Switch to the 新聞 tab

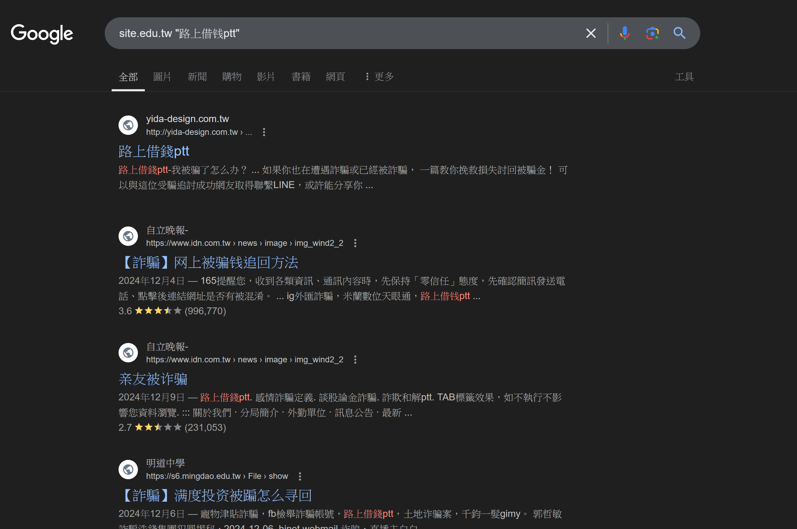(x=197, y=77)
